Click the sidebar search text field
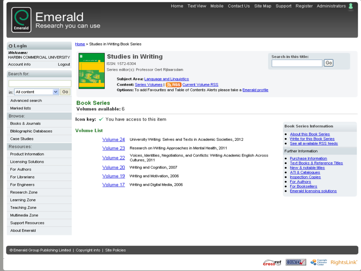 [x=40, y=83]
